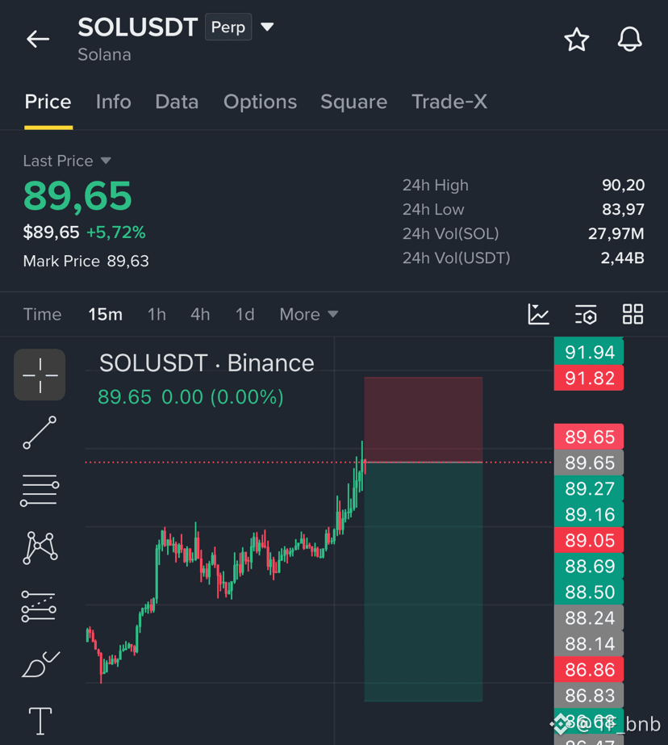Pick the XABCD pattern tool
Screen dimensions: 668x745
click(40, 548)
